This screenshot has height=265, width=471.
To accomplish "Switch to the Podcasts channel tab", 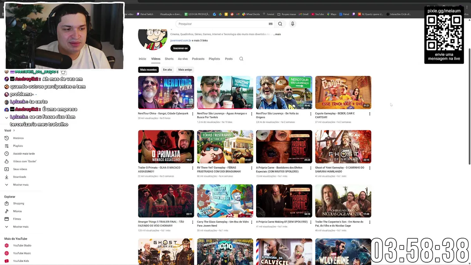I will tap(198, 59).
